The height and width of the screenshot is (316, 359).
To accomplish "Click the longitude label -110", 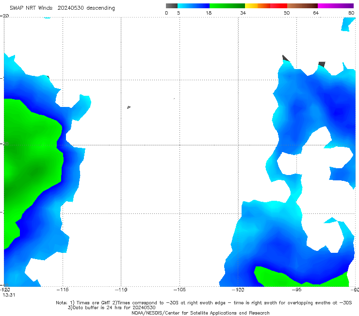I will pyautogui.click(x=121, y=290).
